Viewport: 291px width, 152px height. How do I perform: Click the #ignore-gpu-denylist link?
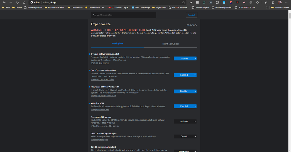[x=100, y=63]
